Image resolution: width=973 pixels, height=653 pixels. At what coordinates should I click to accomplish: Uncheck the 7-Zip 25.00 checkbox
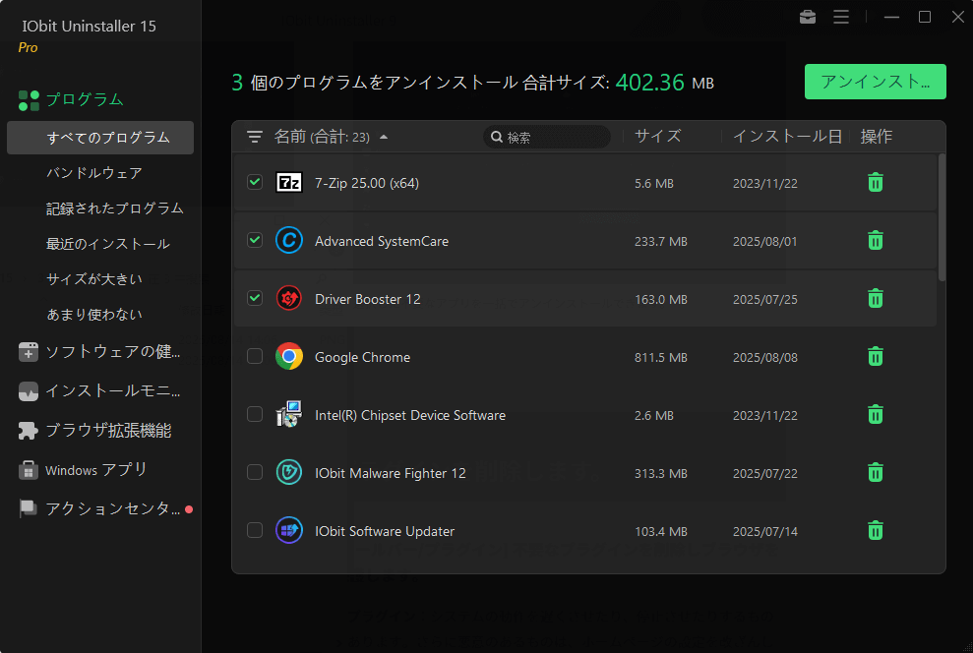coord(255,182)
